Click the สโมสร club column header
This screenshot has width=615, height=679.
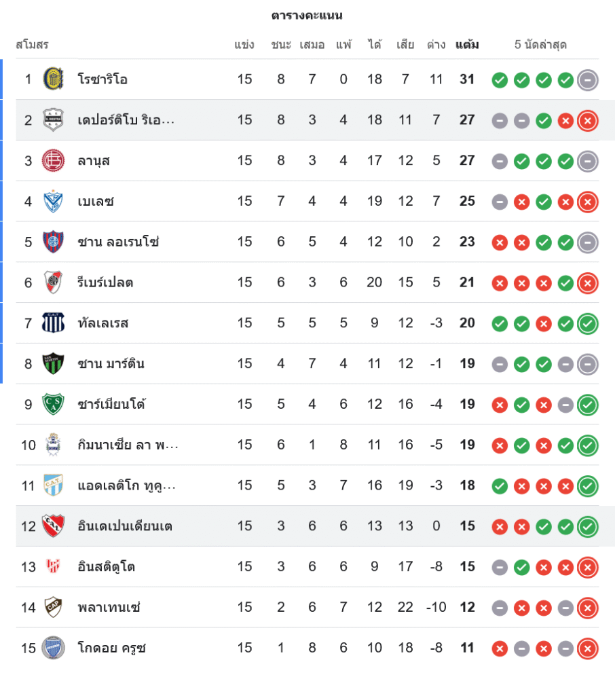click(x=32, y=45)
